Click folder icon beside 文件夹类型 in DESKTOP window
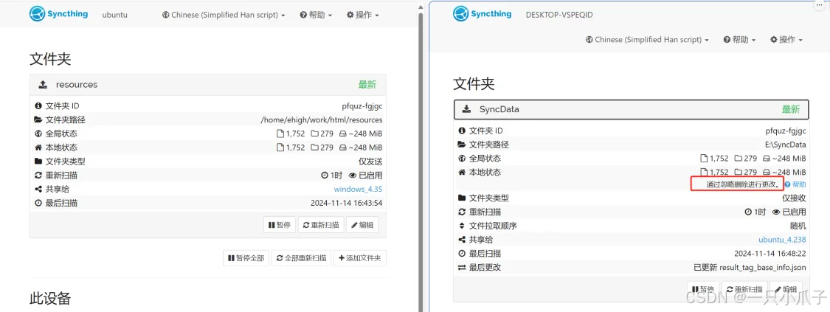Screen dimensions: 830x312 point(462,198)
